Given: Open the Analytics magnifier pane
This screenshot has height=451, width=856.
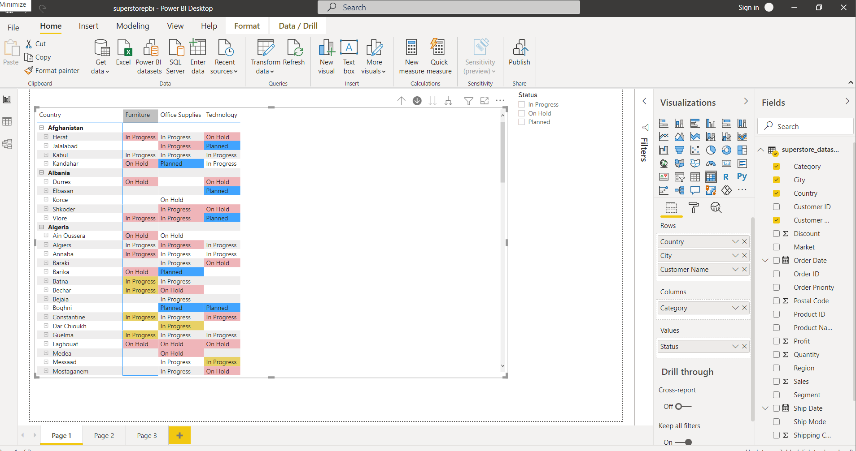Looking at the screenshot, I should [x=716, y=208].
